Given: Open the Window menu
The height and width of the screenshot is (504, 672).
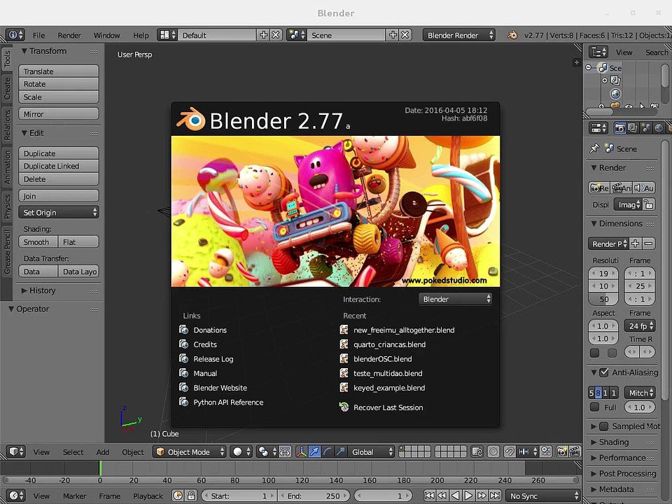Looking at the screenshot, I should 106,35.
